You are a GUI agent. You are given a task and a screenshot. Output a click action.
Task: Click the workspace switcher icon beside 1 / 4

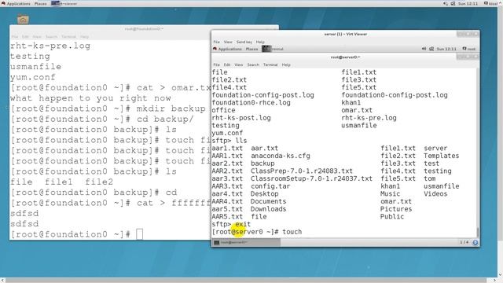(x=475, y=243)
